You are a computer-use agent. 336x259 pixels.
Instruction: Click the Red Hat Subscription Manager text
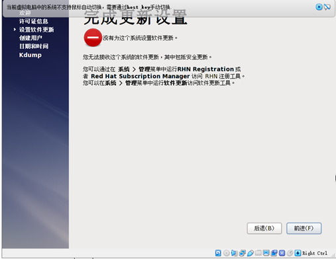click(140, 76)
